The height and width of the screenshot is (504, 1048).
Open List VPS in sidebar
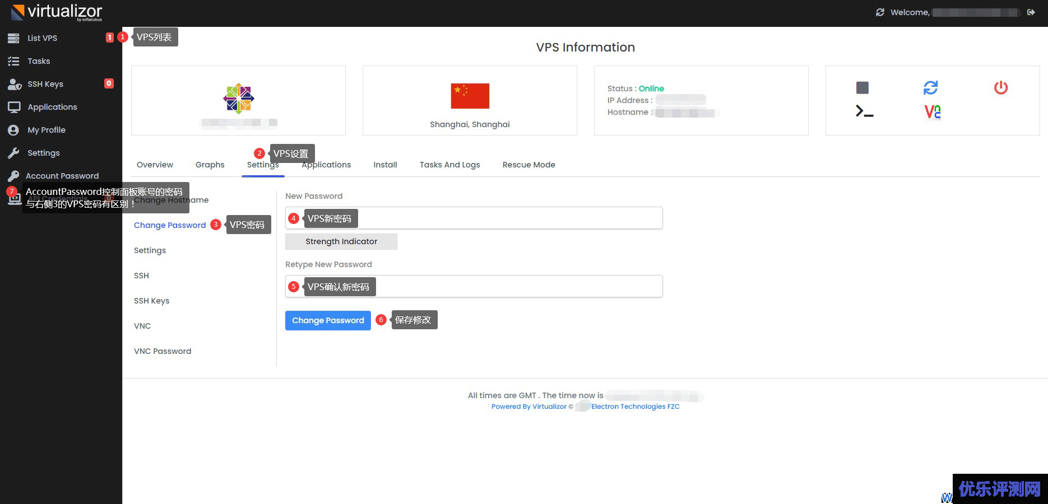(x=43, y=38)
